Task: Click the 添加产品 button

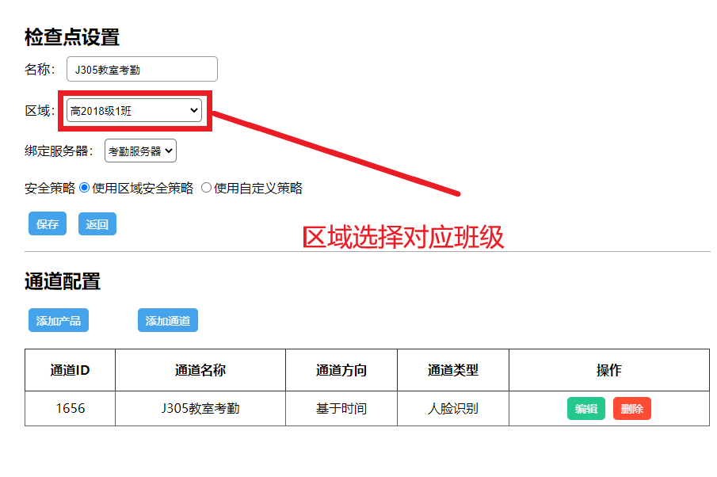Action: [59, 321]
